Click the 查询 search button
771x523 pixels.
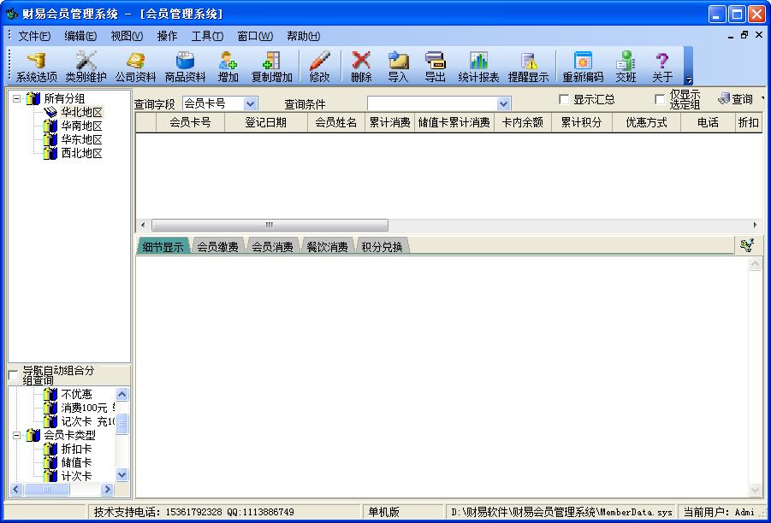(x=738, y=98)
